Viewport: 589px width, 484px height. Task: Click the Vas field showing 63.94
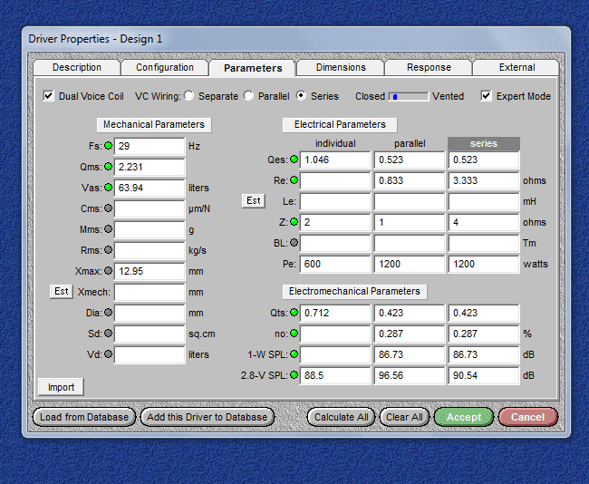150,188
